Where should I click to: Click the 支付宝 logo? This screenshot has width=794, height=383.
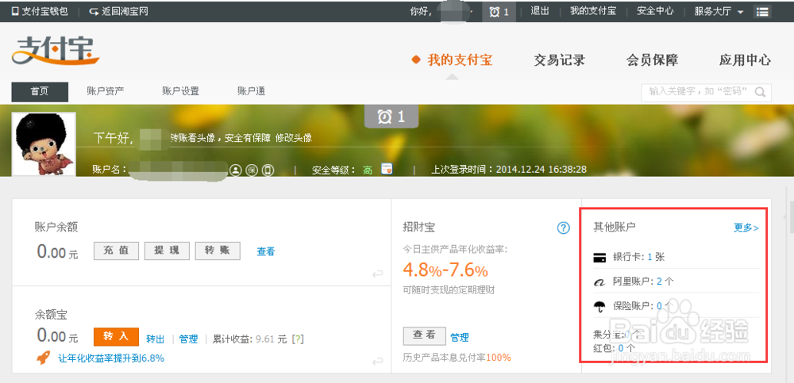click(x=56, y=51)
